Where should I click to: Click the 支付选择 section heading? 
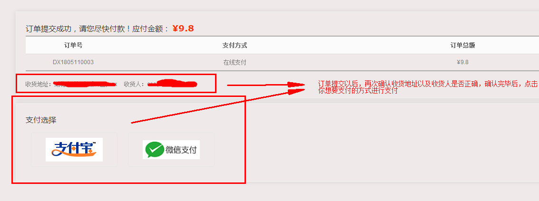(41, 120)
